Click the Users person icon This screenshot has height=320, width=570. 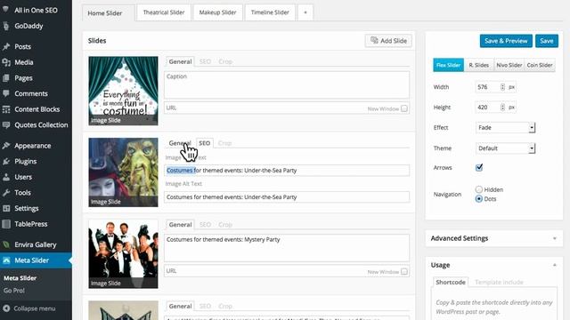[x=6, y=177]
